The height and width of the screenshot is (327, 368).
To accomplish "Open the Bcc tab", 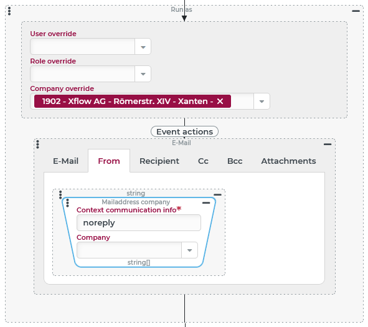I will point(235,161).
